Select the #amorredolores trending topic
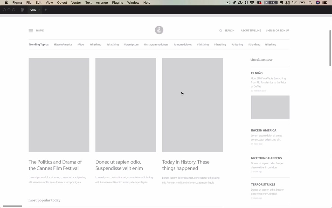This screenshot has width=332, height=208. coord(183,44)
